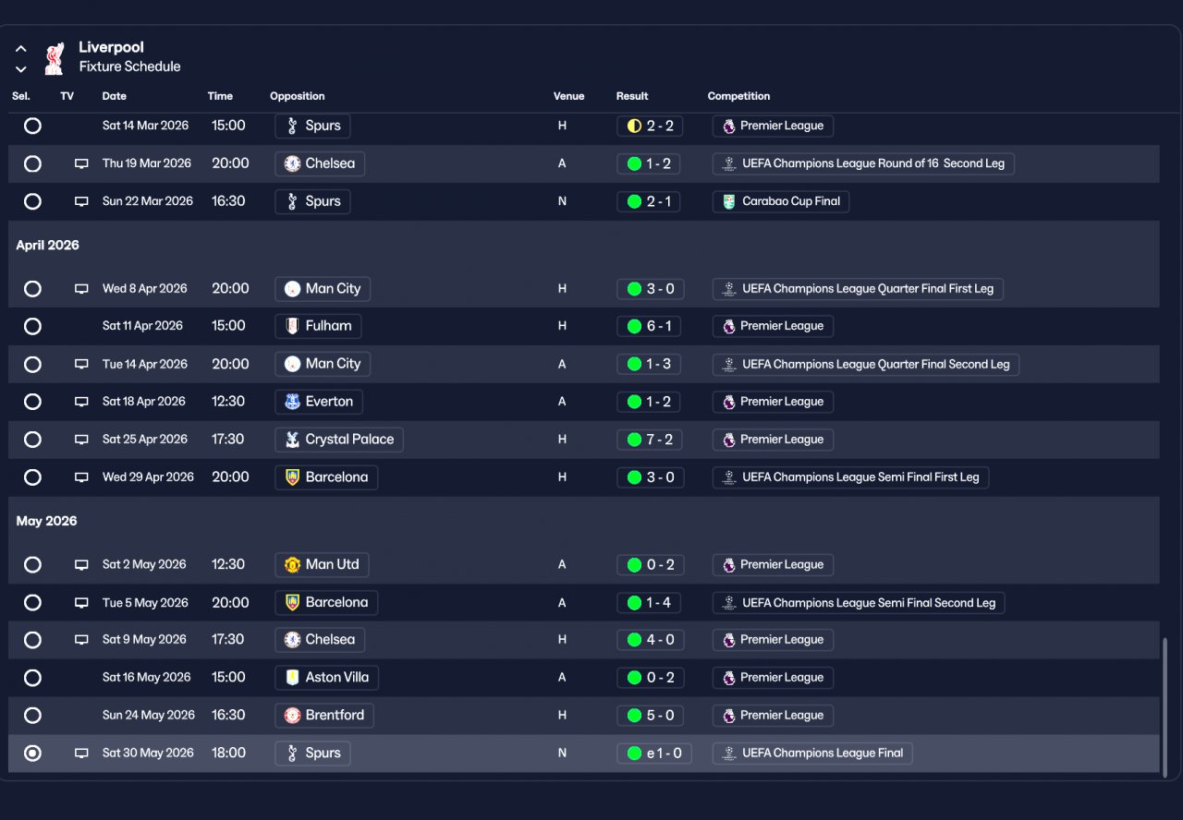
Task: Click the Fixture Schedule subtitle
Action: (x=130, y=66)
